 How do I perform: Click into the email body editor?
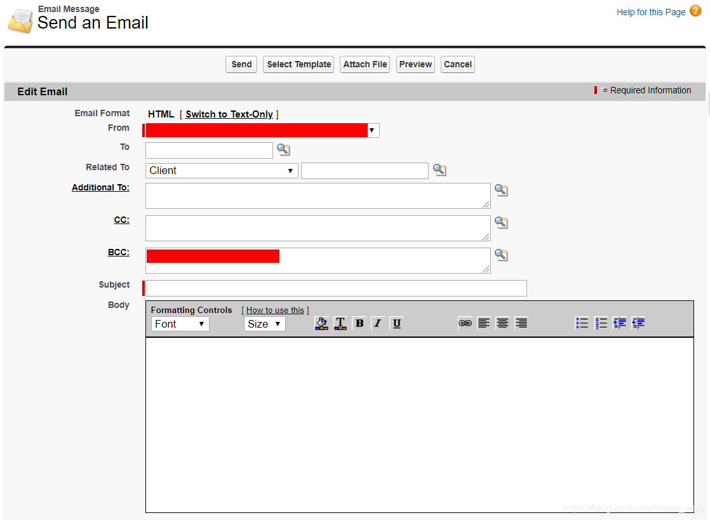click(x=420, y=425)
